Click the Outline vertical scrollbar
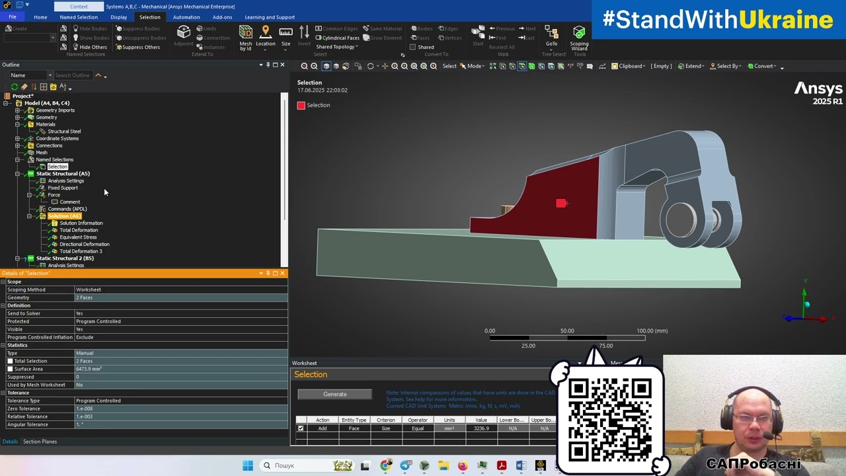 tap(285, 178)
